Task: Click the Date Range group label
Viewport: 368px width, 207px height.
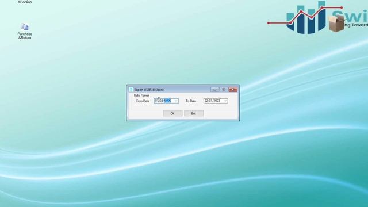Action: click(x=141, y=95)
